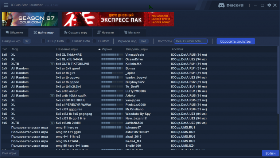Open launcher settings gear
This screenshot has width=280, height=158.
click(269, 5)
